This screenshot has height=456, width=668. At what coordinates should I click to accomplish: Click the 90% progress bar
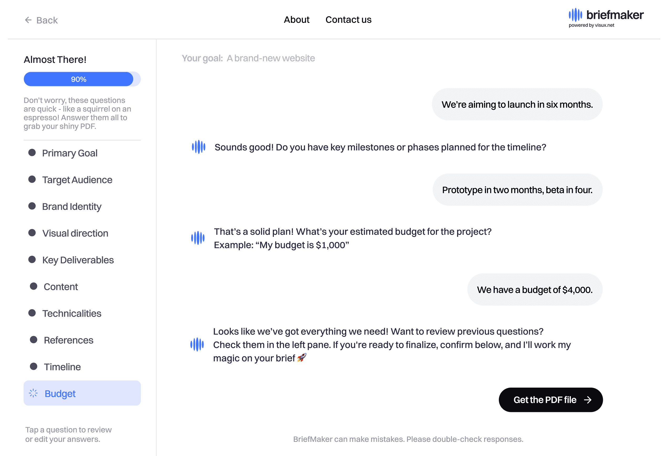click(82, 79)
